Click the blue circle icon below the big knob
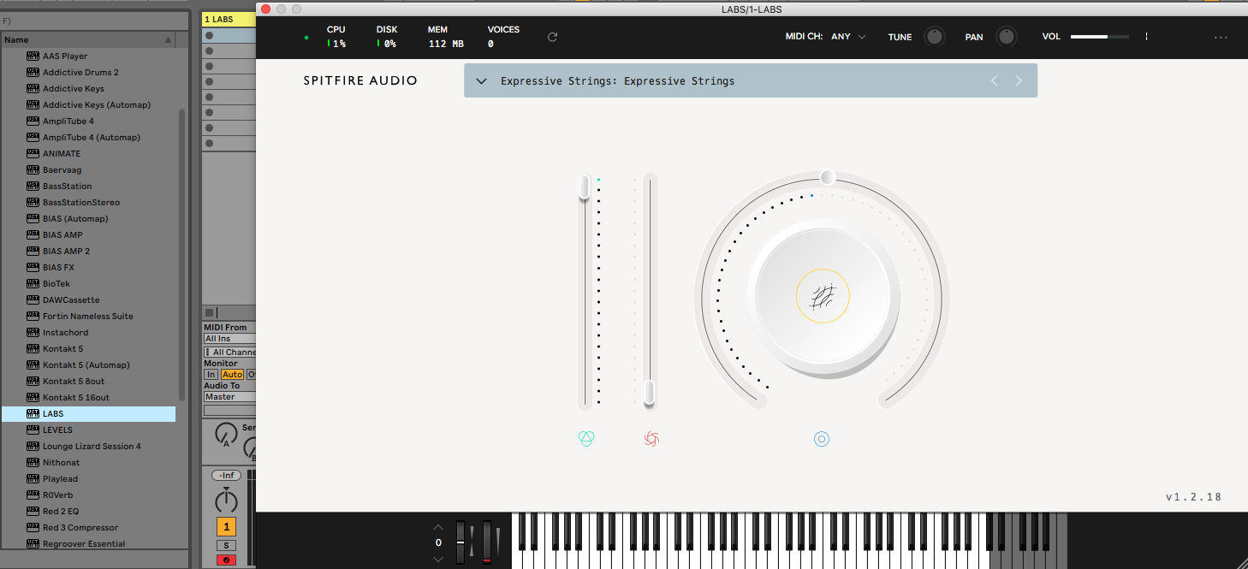 822,439
